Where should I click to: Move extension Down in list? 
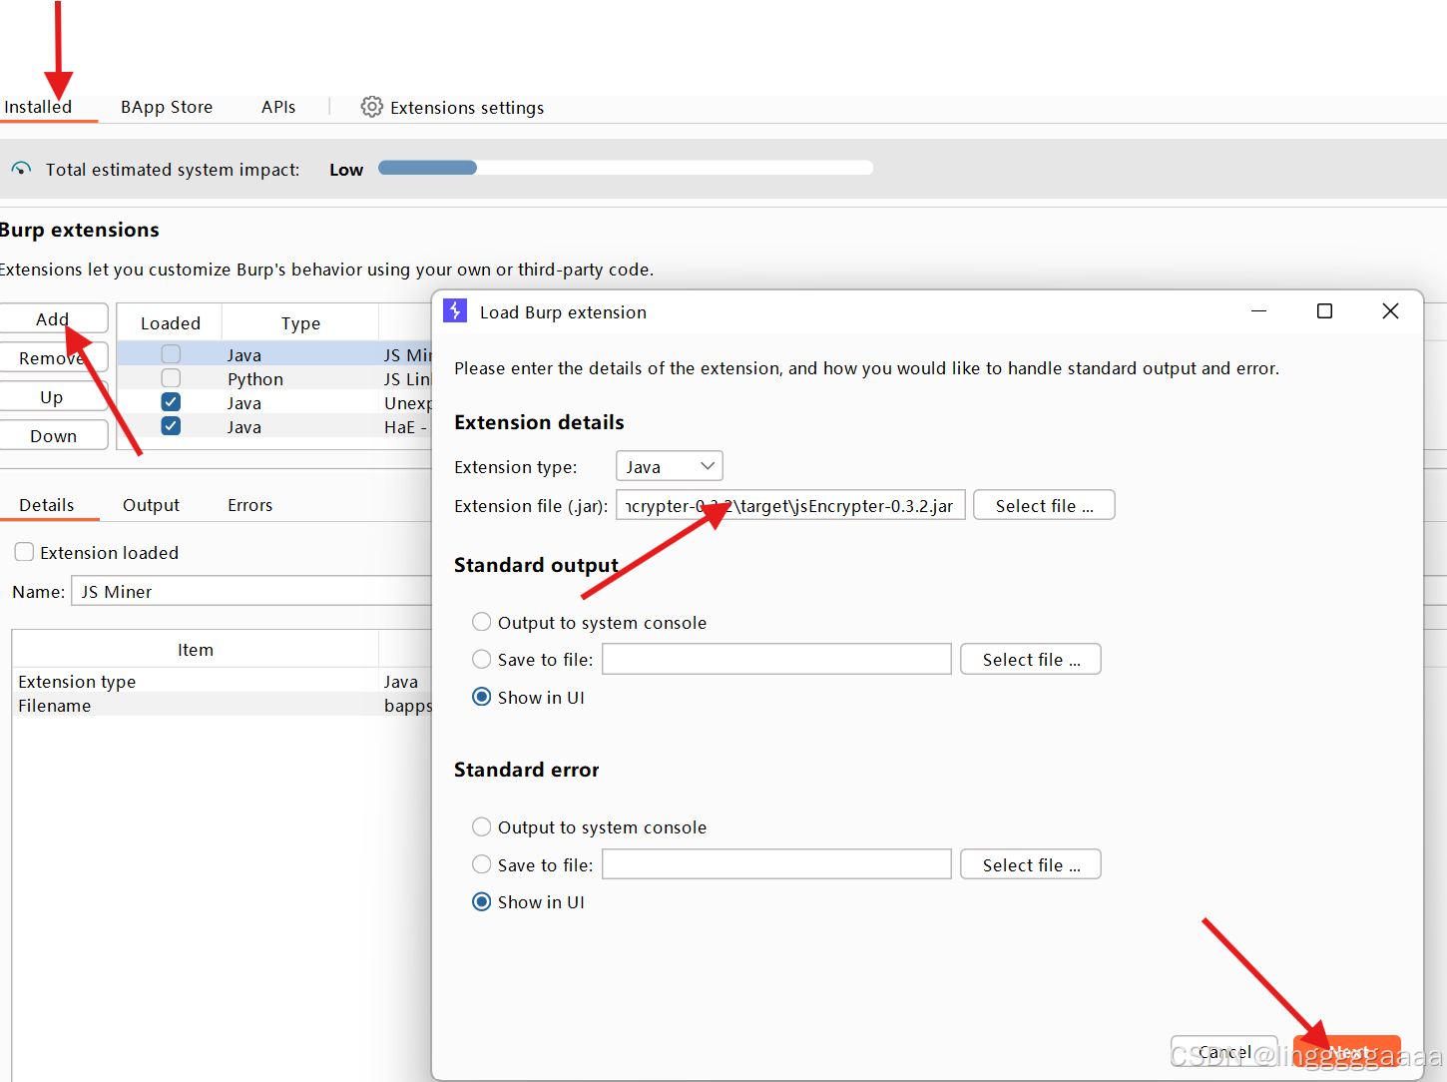point(52,435)
